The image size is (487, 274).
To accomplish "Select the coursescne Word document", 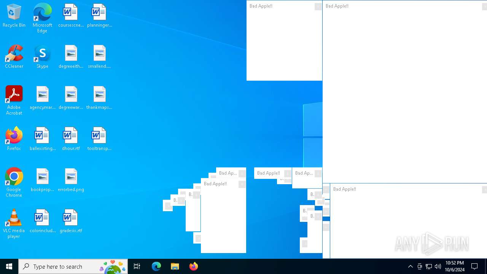I will point(71,16).
